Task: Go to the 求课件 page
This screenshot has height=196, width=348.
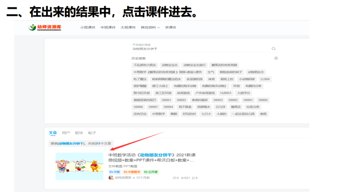Action: point(171,28)
